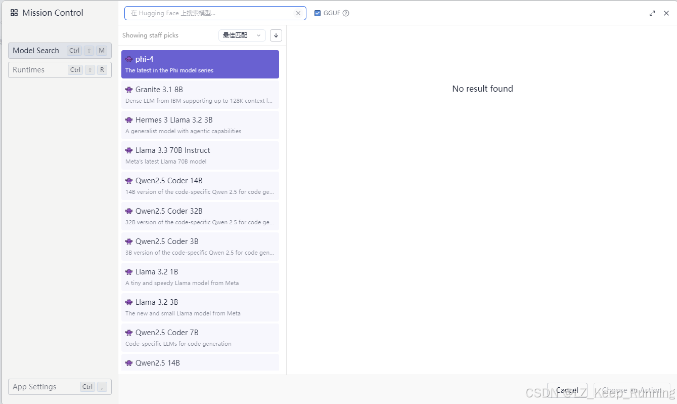Click the Choose an Action button

pos(632,390)
